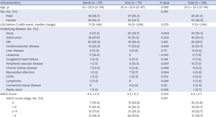Click the 'Solid tumor' row label
The width and height of the screenshot is (216, 117).
(14, 38)
